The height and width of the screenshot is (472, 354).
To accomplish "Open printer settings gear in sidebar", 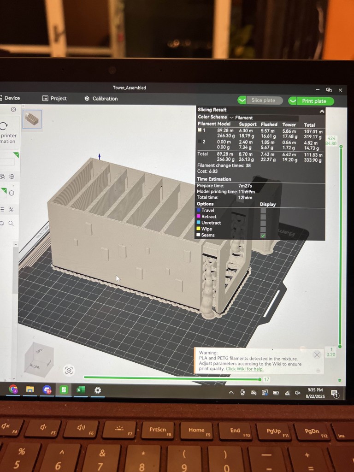I will 13,110.
